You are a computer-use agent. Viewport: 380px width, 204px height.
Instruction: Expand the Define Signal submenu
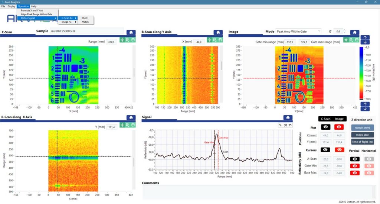tap(37, 18)
